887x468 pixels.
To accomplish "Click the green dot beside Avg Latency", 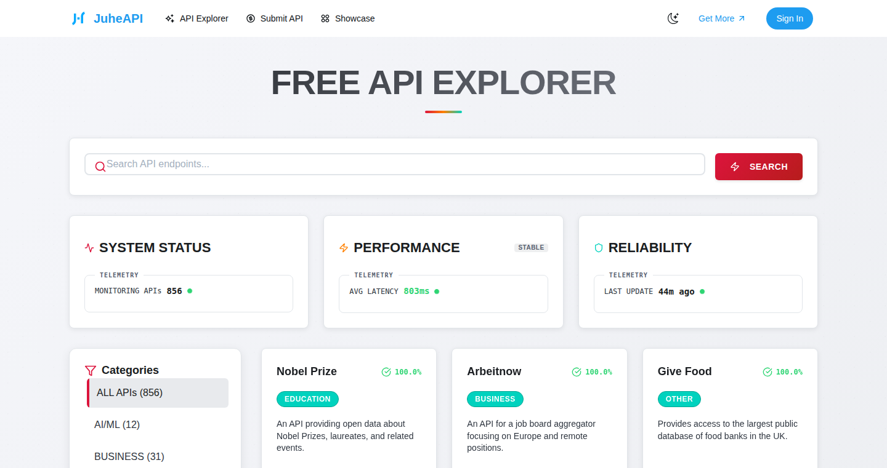I will coord(437,291).
